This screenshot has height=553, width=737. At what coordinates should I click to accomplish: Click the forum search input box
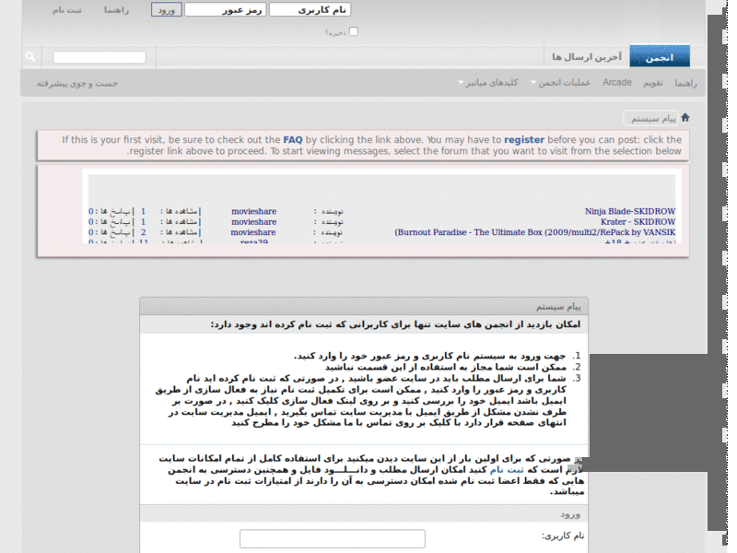point(99,57)
